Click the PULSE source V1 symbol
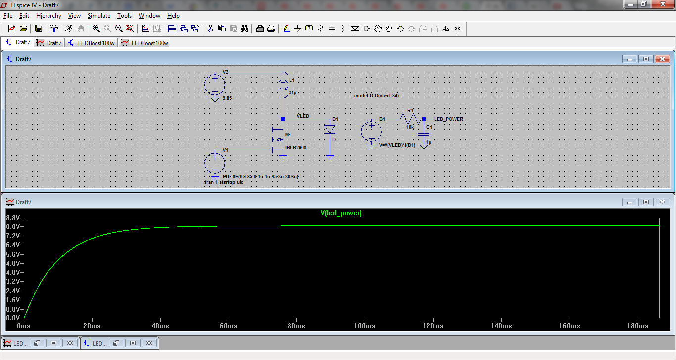The height and width of the screenshot is (360, 676). tap(215, 163)
